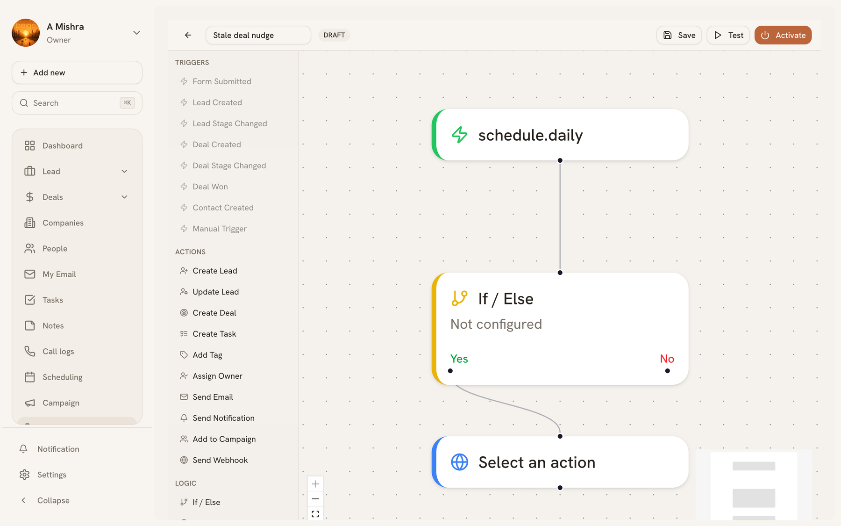Expand the Lead submenu chevron
The width and height of the screenshot is (841, 526).
124,171
